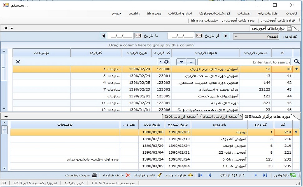This screenshot has width=303, height=187.
Task: Sort by the کارفرما column header in contracts grid
Action: pyautogui.click(x=96, y=53)
